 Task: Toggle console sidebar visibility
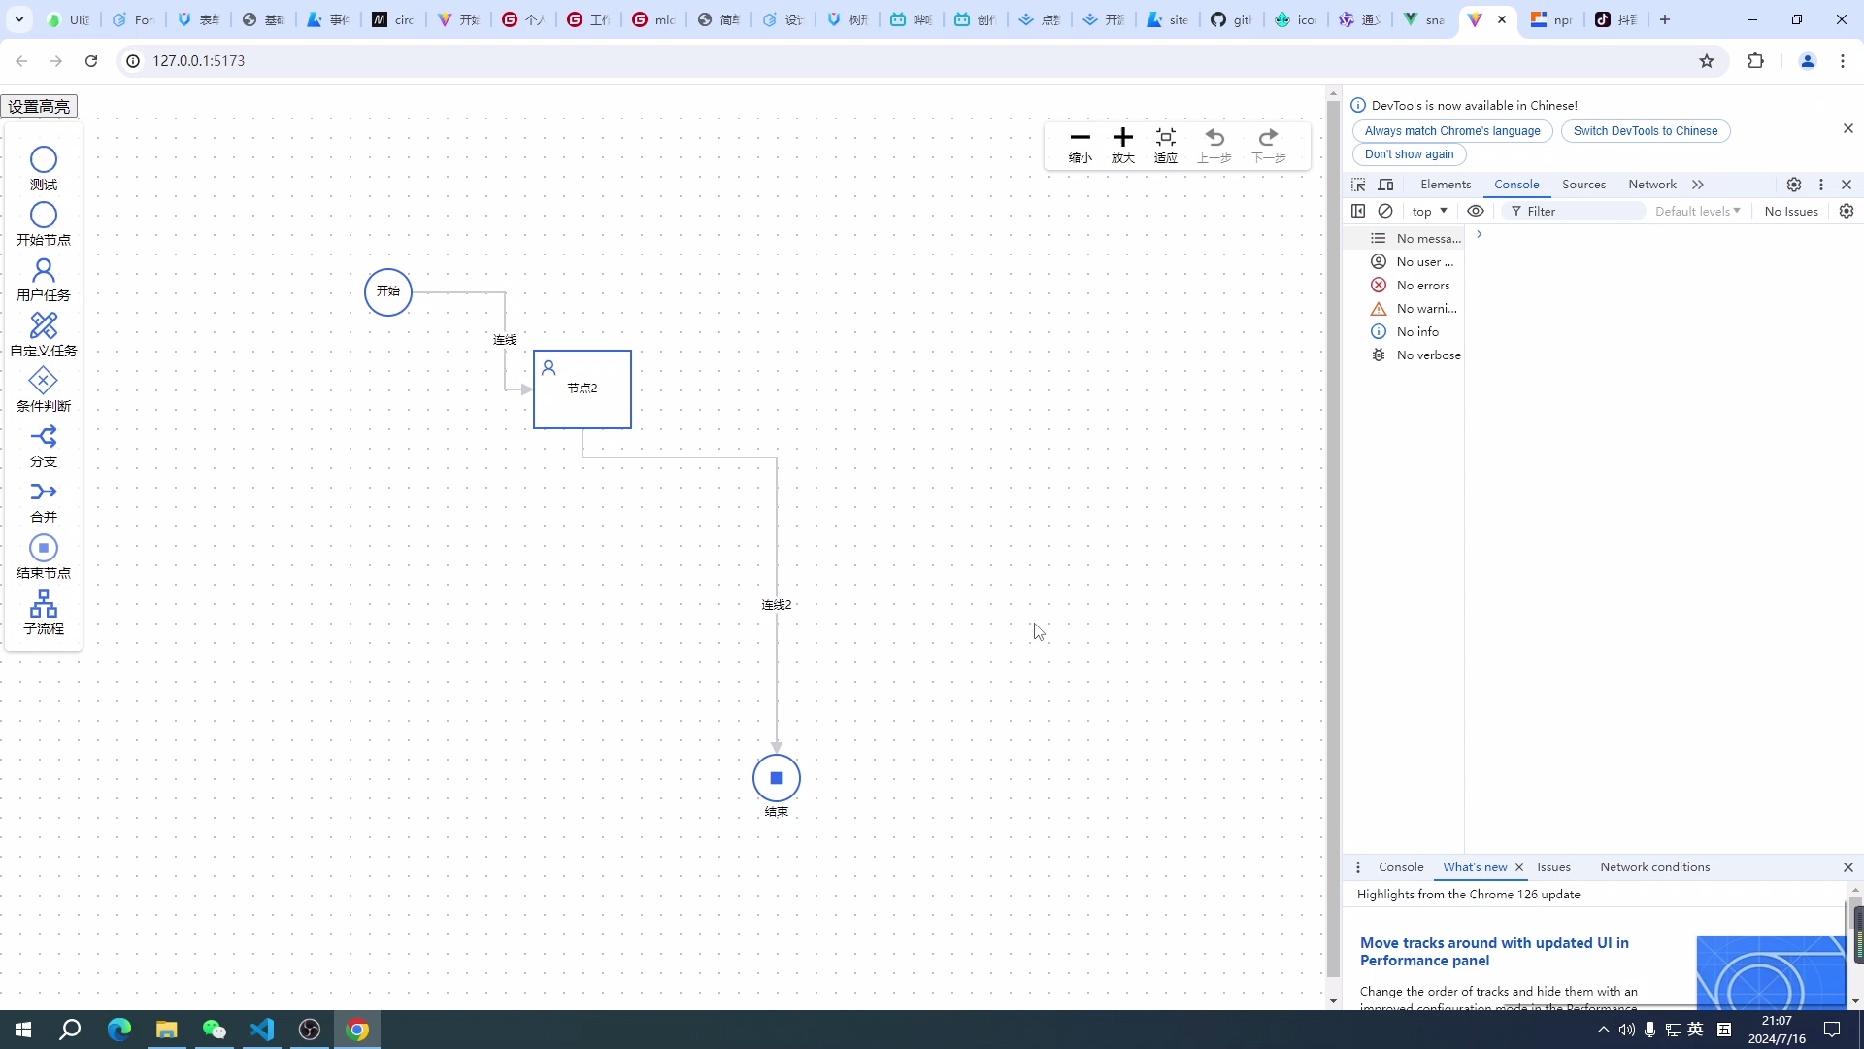click(x=1358, y=211)
